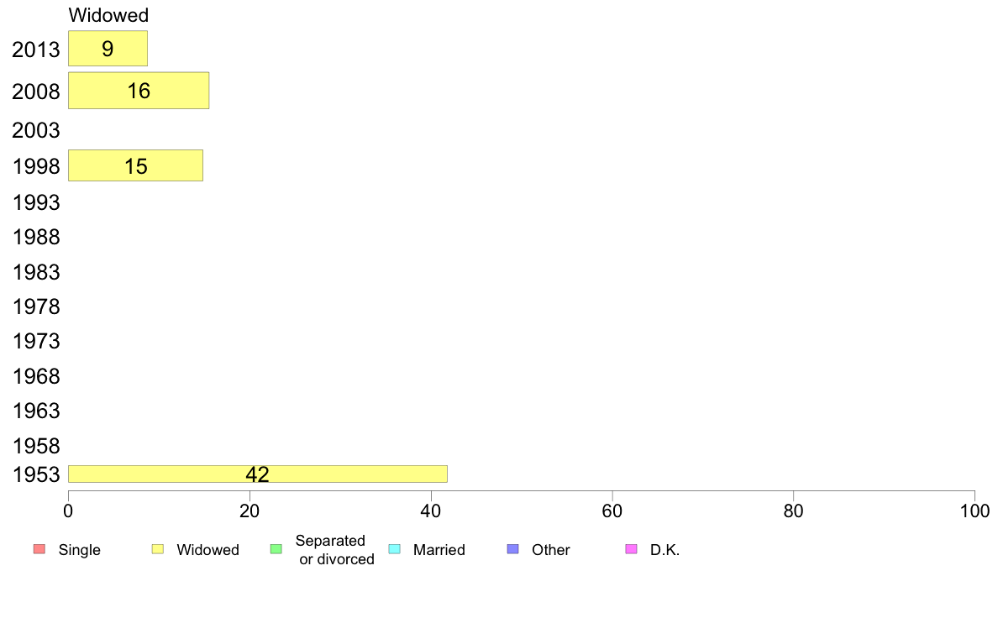Click the Married legend text

439,550
